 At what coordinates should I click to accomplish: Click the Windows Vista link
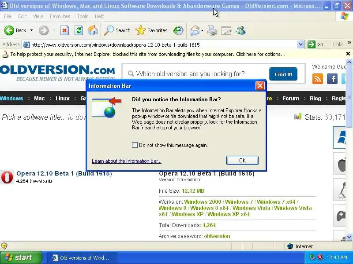tap(252, 208)
